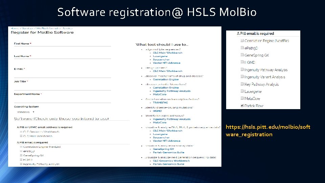325x183 pixels.
Task: Open CLC Genomics Workbench under next generation sequencing
Action: tap(171, 161)
